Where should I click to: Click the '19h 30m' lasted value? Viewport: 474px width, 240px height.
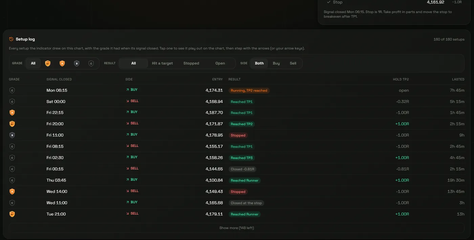pos(456,180)
